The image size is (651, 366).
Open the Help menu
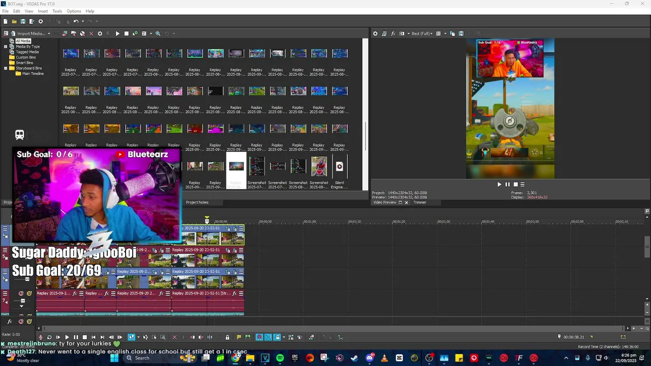click(90, 11)
